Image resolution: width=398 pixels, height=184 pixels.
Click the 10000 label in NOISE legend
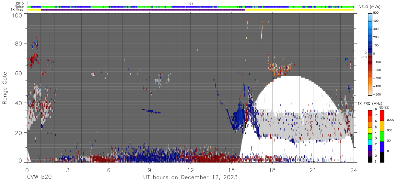click(390, 120)
